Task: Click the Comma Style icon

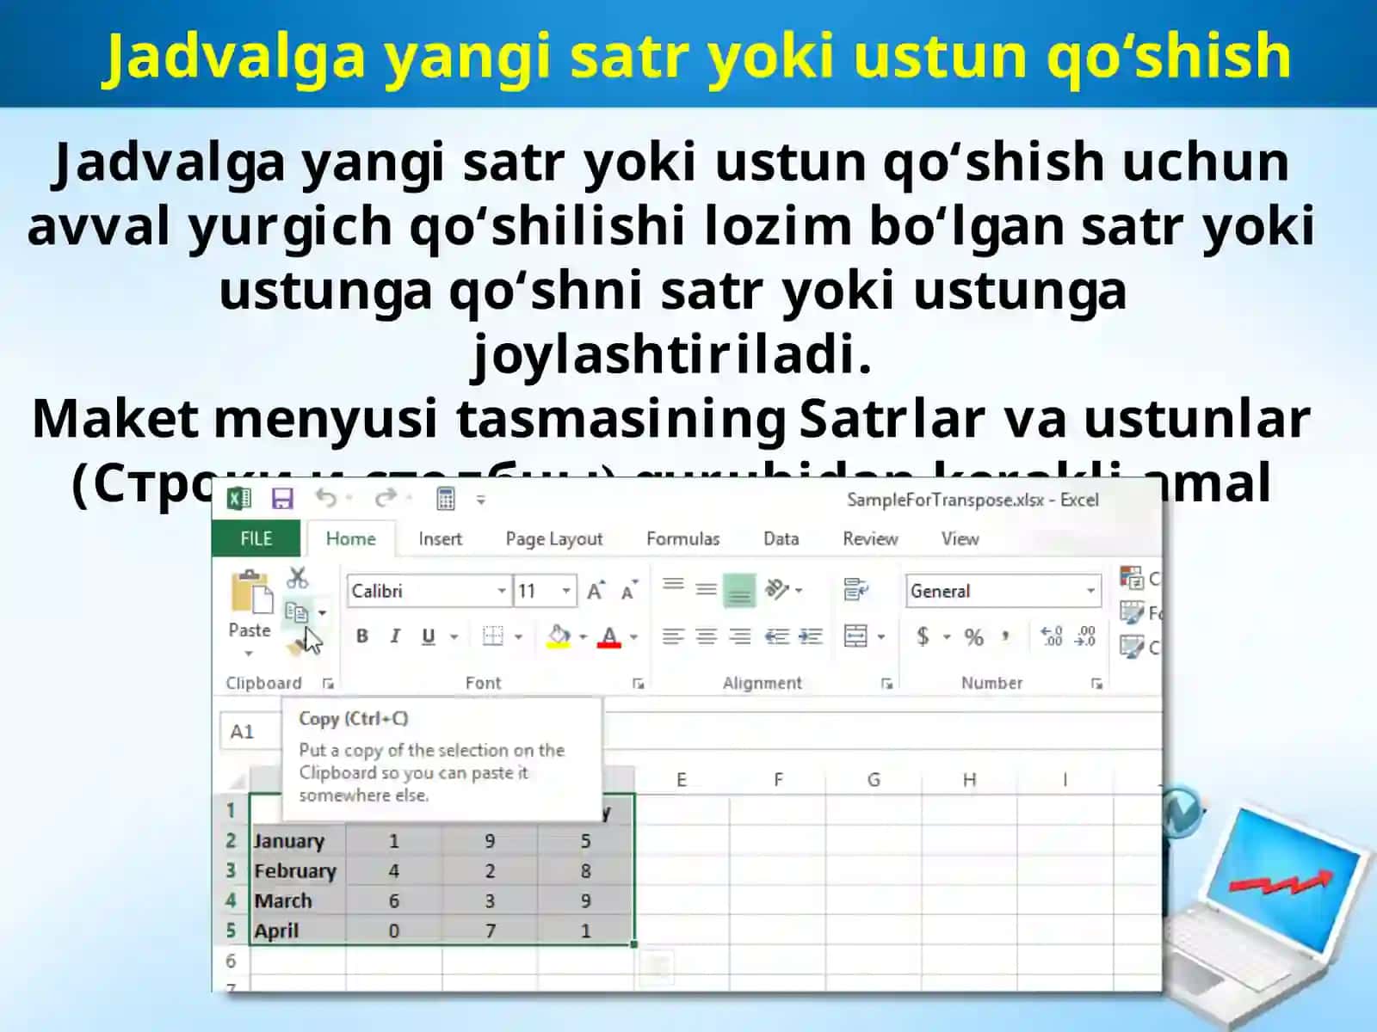Action: click(x=1005, y=636)
